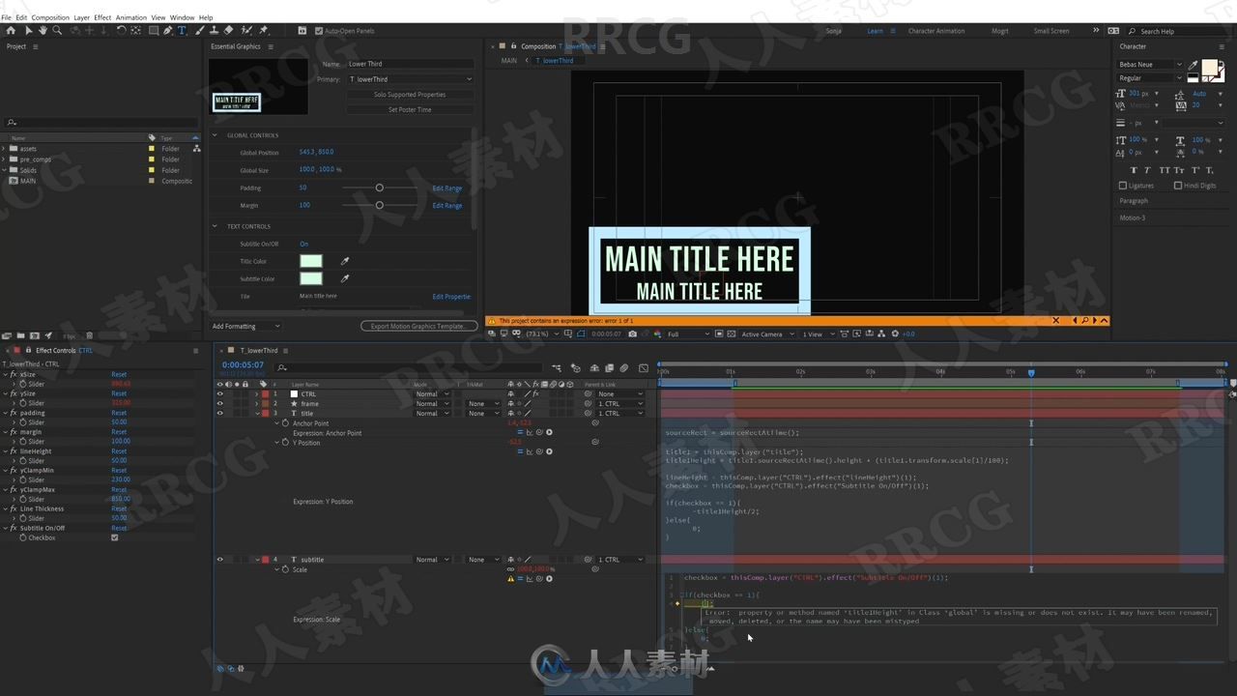Close the orange expression error banner
The image size is (1237, 696).
[x=1055, y=320]
